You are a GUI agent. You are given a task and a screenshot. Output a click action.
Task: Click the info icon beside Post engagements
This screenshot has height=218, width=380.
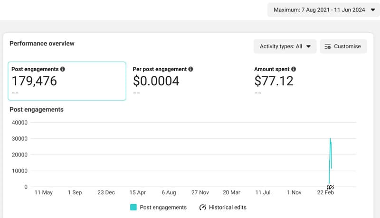point(63,69)
